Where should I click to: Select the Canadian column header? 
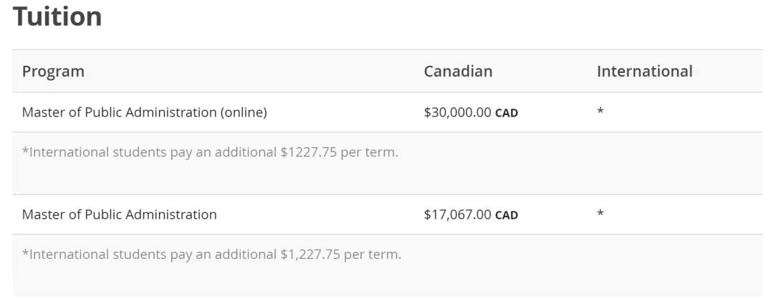tap(458, 71)
